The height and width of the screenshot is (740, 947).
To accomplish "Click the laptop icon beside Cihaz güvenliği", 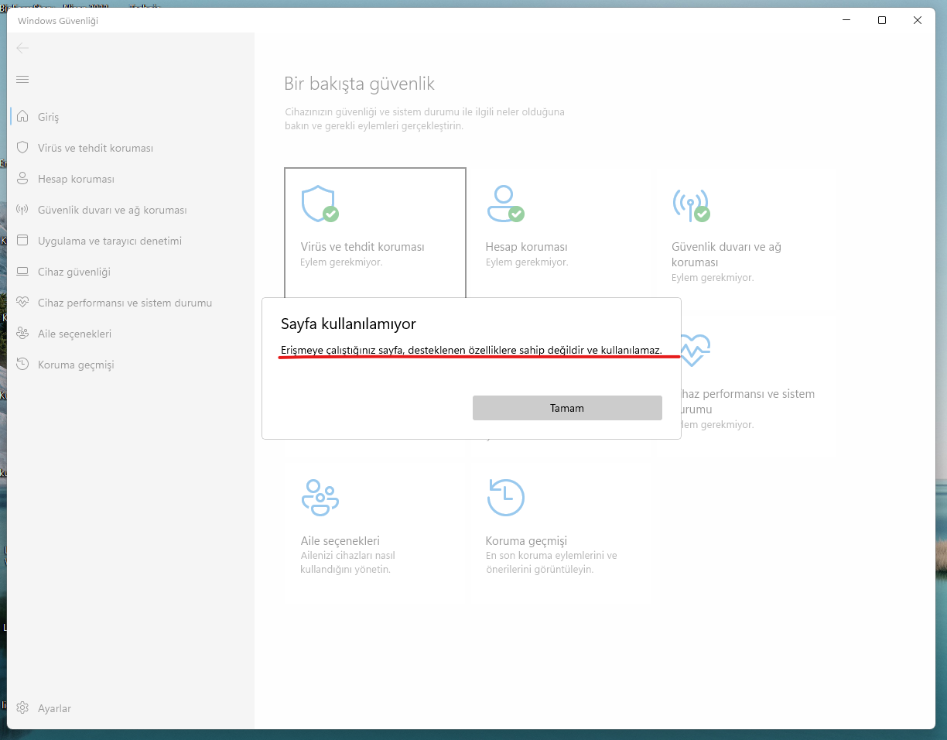I will [x=22, y=272].
